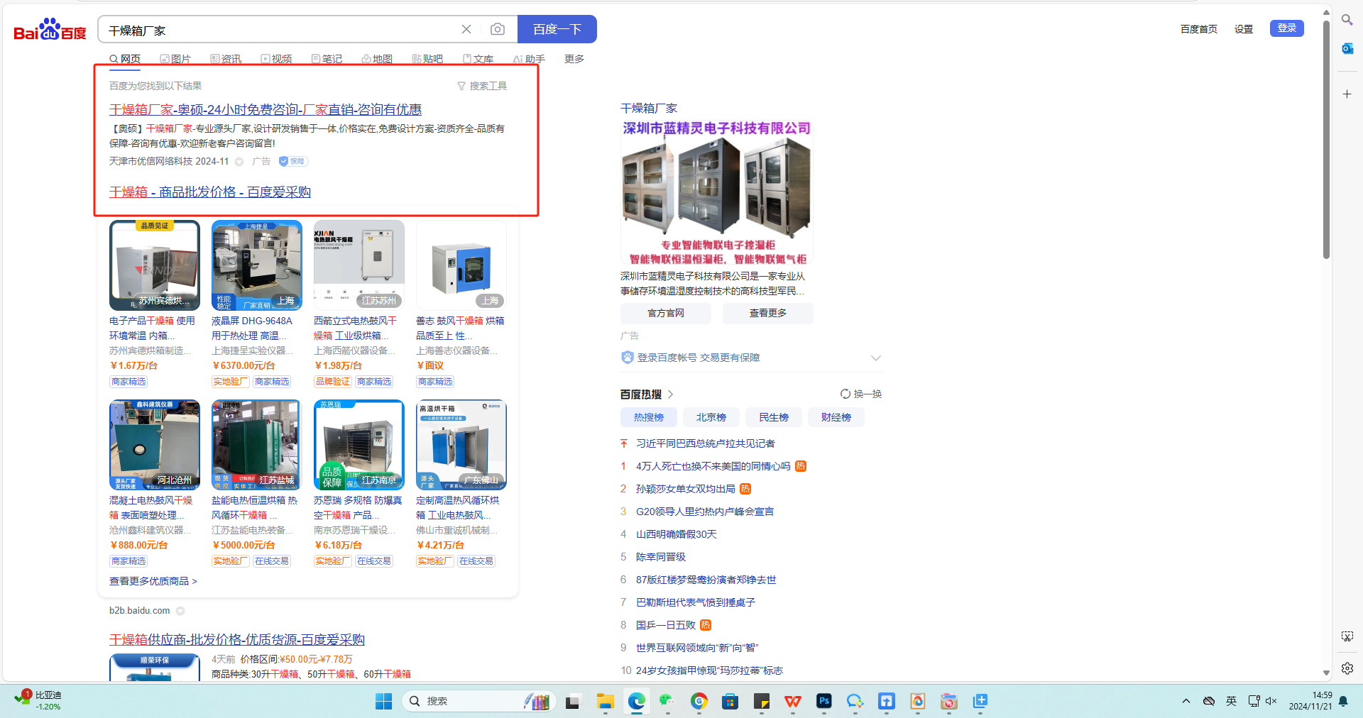Screen dimensions: 1363x718
Task: Open the sidebar search magnifier icon
Action: coord(1347,20)
